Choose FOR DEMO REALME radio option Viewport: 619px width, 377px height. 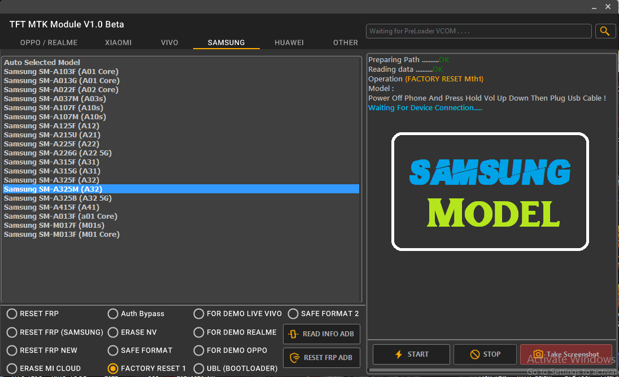(235, 332)
